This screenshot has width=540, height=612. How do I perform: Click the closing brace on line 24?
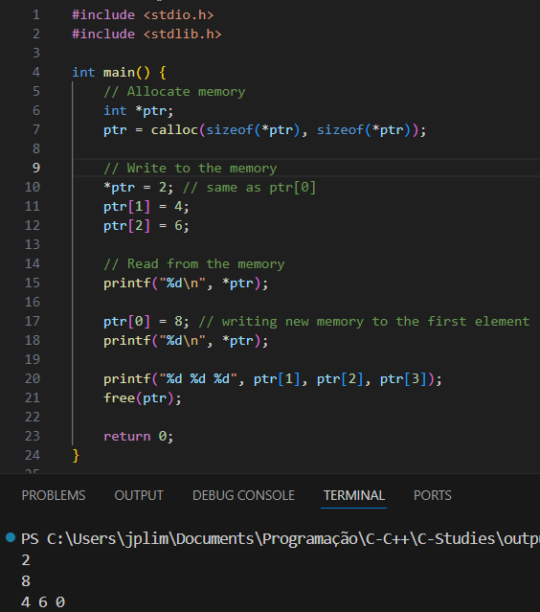(x=76, y=455)
